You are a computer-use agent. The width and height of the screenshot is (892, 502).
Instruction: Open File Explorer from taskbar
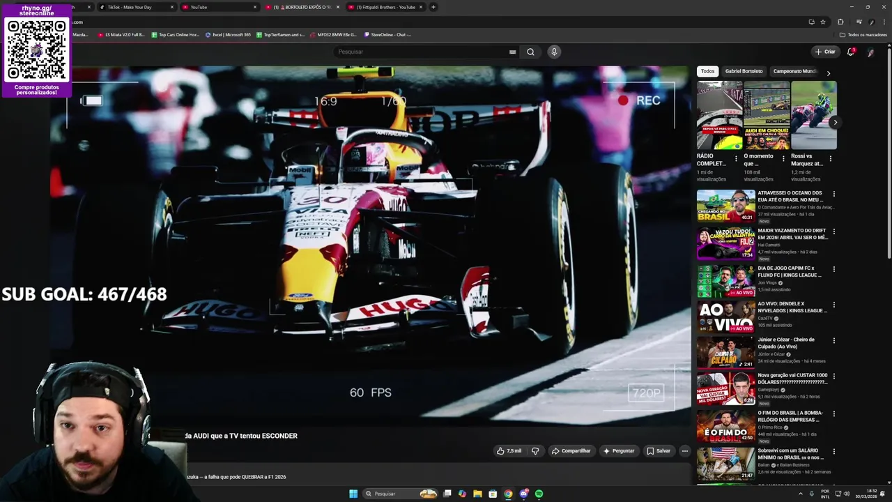click(477, 494)
